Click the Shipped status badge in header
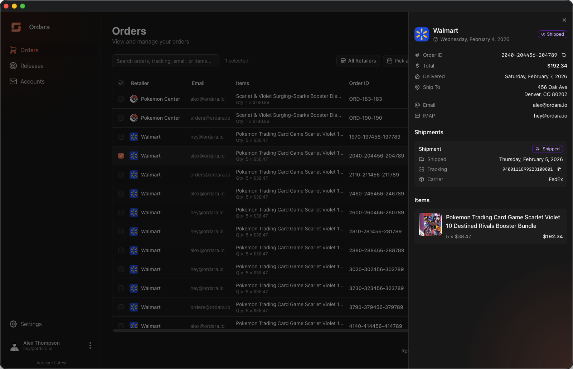The height and width of the screenshot is (369, 573). (x=552, y=34)
